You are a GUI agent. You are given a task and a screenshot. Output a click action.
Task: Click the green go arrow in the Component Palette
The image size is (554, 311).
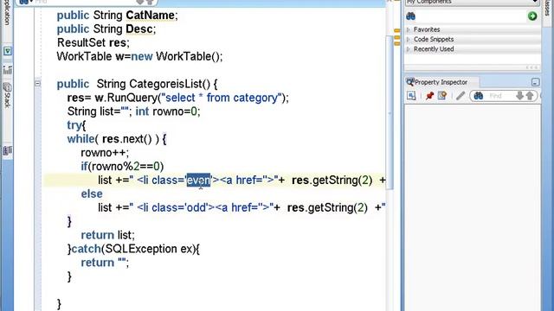click(532, 16)
